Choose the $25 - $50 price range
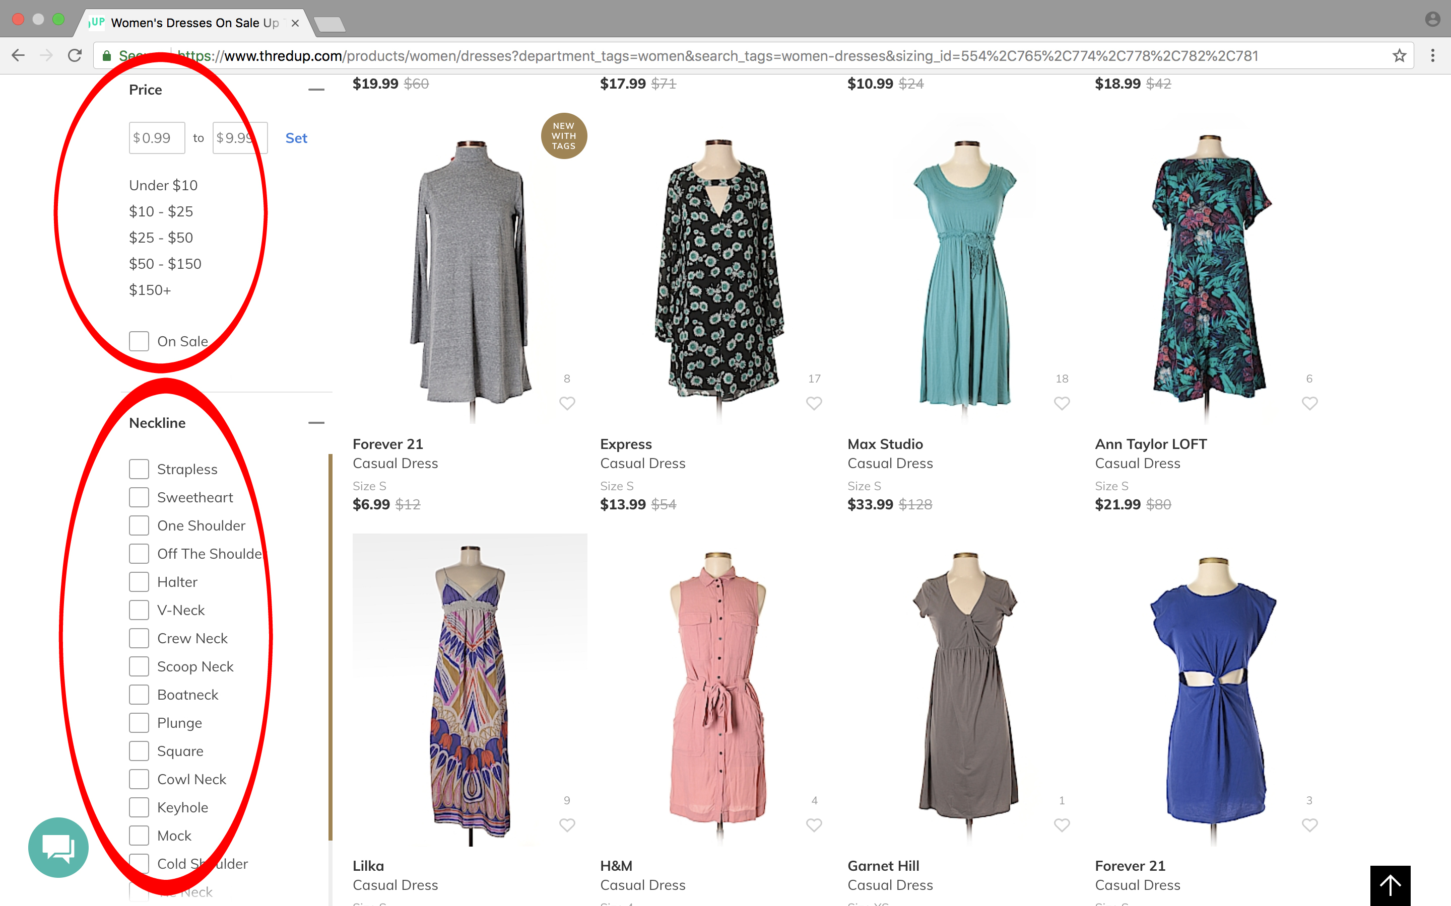This screenshot has width=1451, height=906. click(x=161, y=238)
